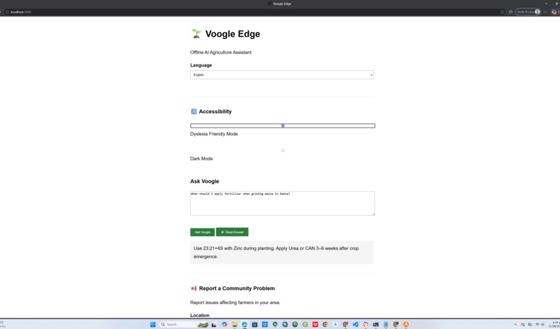Click the green Ask Voogle button
Viewport: 560px width, 329px height.
click(x=202, y=232)
